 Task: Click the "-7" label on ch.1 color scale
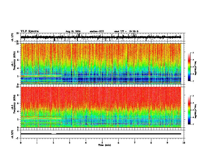point(193,81)
